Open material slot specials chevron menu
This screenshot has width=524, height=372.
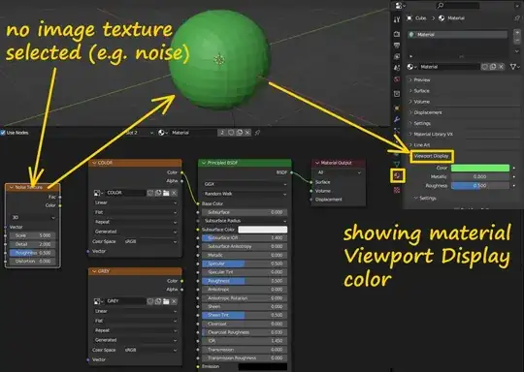[516, 51]
